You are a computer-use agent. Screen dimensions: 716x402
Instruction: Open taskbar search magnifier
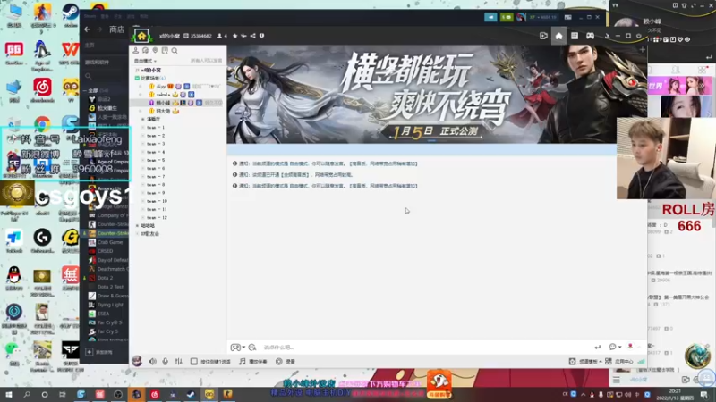27,395
